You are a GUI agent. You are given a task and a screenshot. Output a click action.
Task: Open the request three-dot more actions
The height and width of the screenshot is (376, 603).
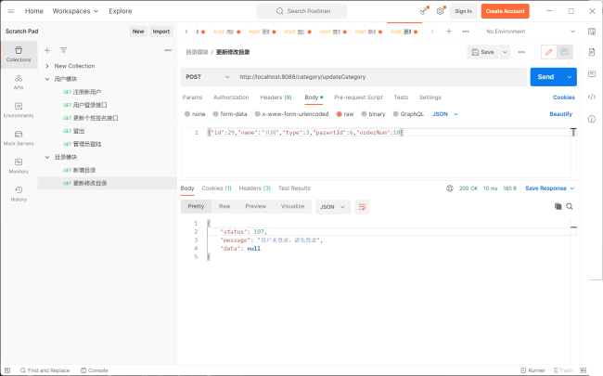[x=521, y=52]
